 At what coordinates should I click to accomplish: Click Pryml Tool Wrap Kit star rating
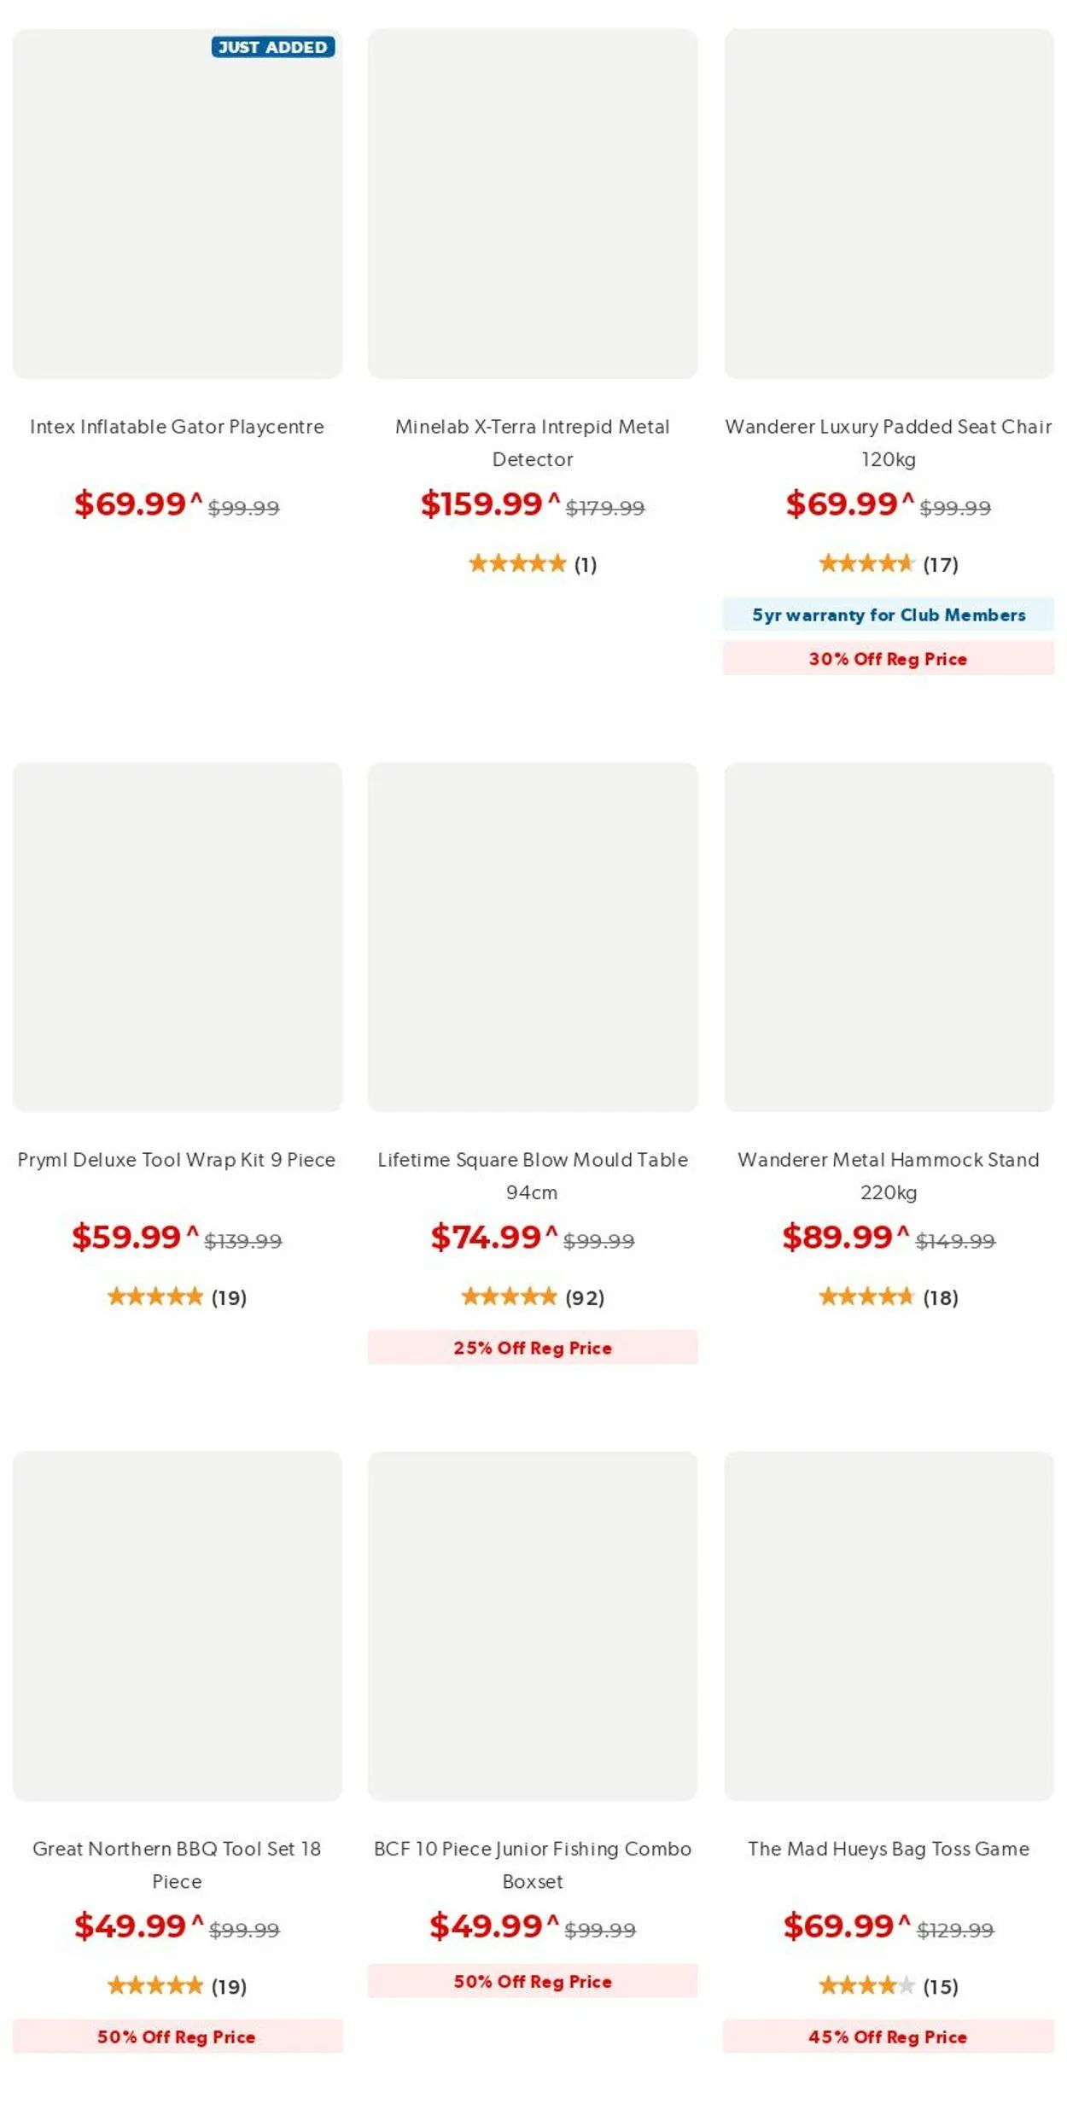pyautogui.click(x=155, y=1297)
